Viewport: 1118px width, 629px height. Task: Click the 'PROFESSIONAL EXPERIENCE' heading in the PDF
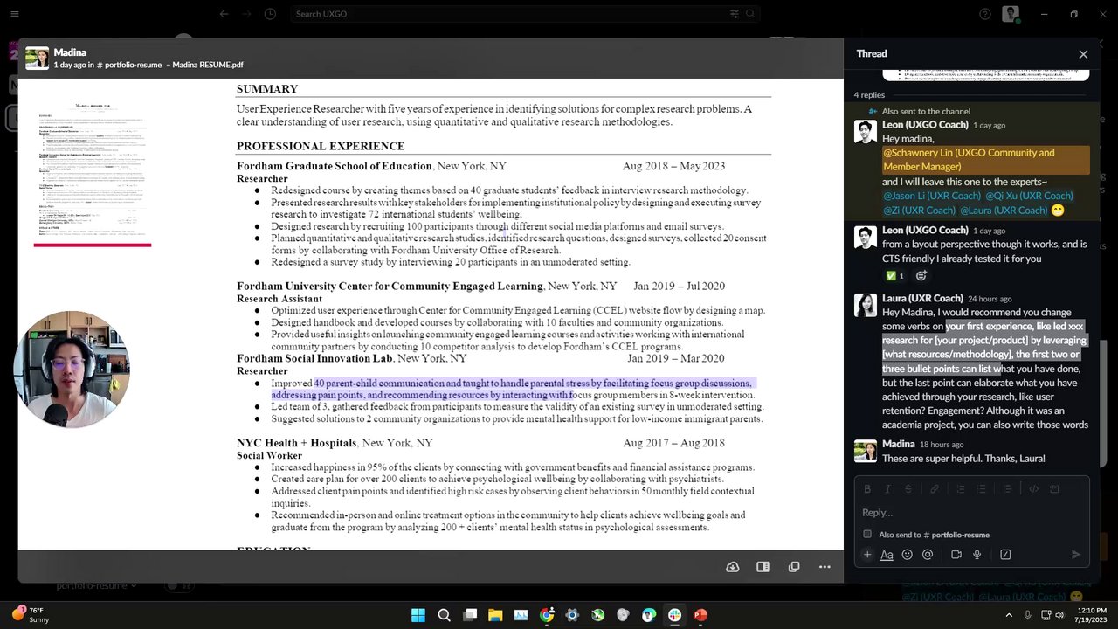(321, 146)
